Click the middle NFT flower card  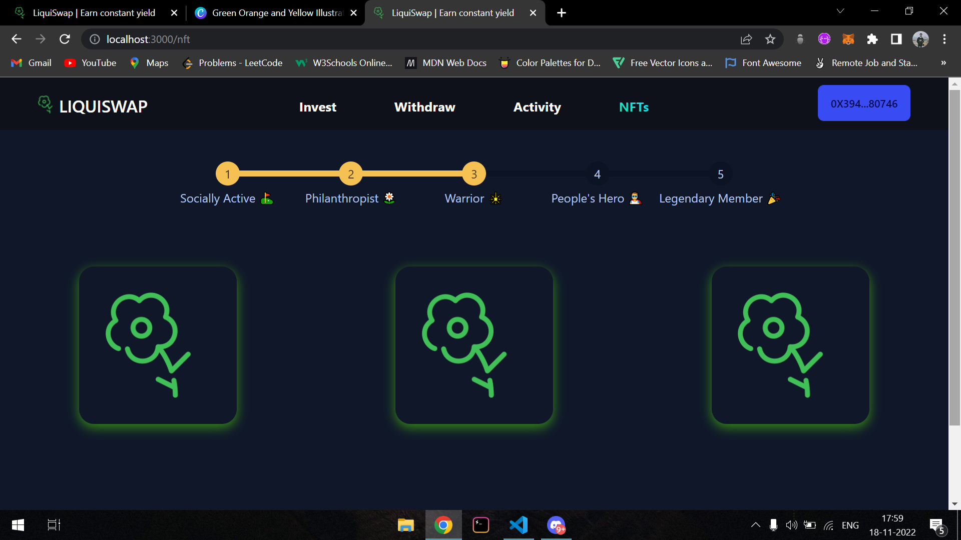click(x=474, y=345)
